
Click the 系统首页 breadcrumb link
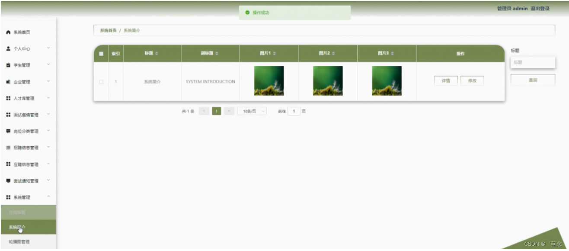pos(108,30)
